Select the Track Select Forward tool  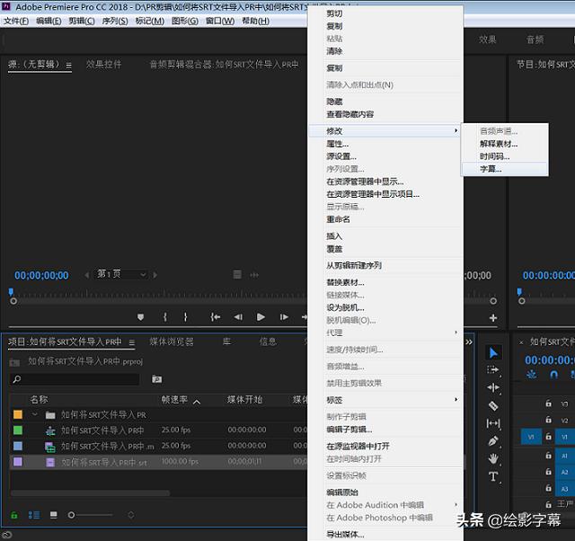tap(493, 369)
